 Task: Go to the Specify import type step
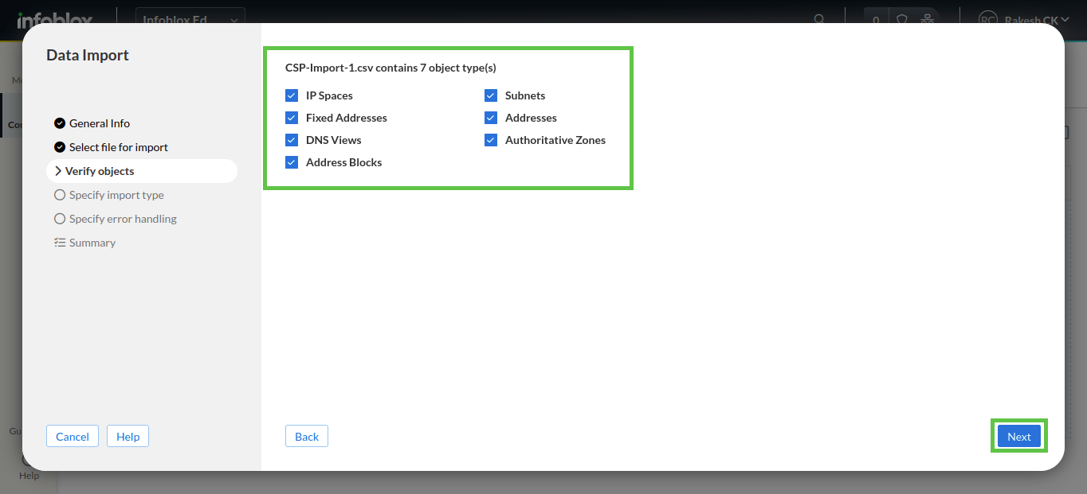coord(116,195)
